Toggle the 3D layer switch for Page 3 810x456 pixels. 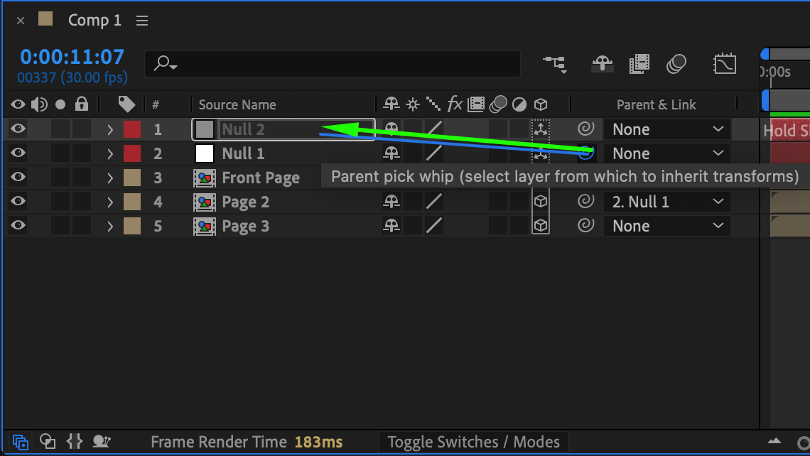click(541, 226)
